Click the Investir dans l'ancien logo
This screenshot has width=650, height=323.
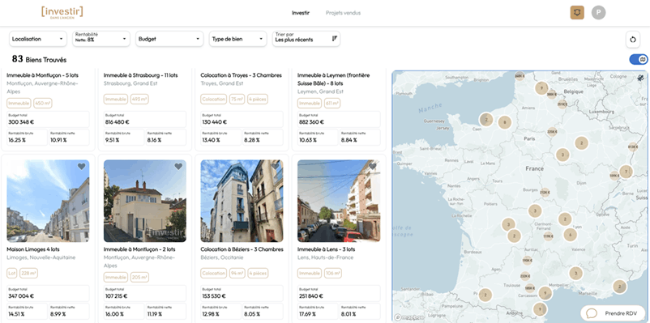pos(62,12)
